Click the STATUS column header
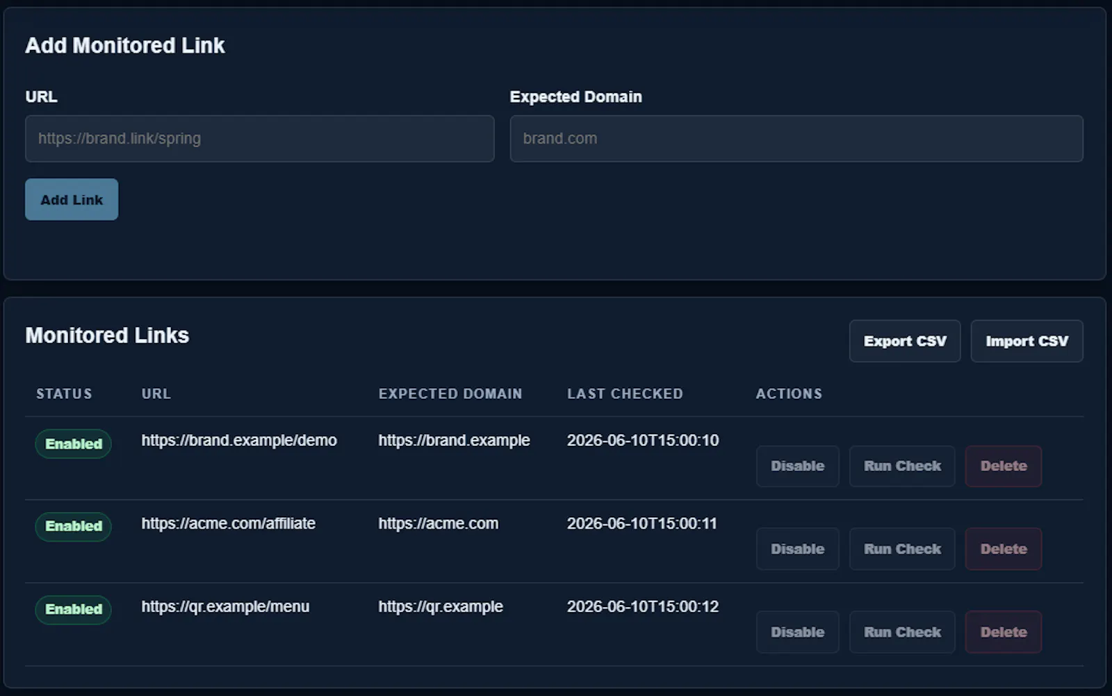 click(x=64, y=394)
